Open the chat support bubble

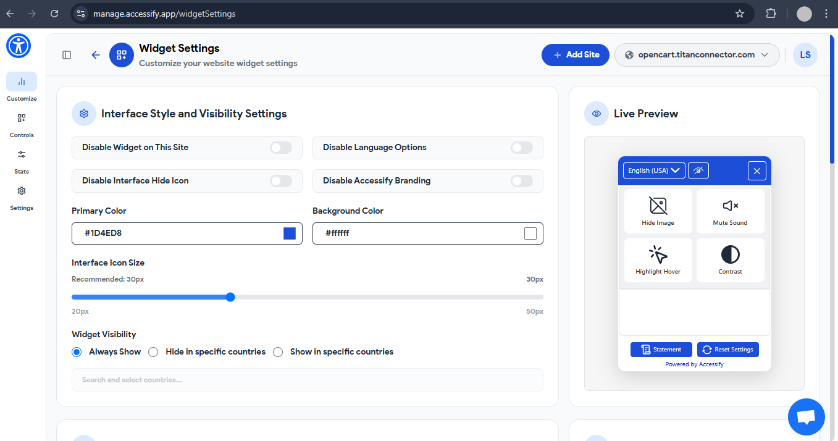[x=806, y=416]
